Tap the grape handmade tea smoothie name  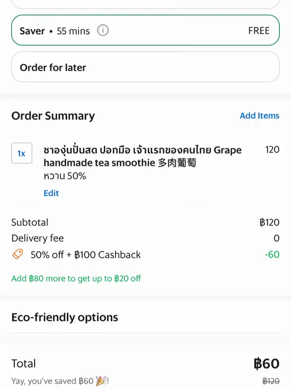point(142,156)
